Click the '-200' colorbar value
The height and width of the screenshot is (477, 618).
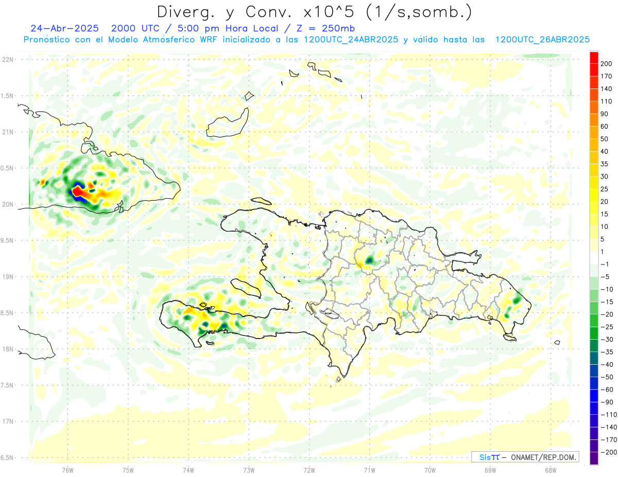click(610, 452)
